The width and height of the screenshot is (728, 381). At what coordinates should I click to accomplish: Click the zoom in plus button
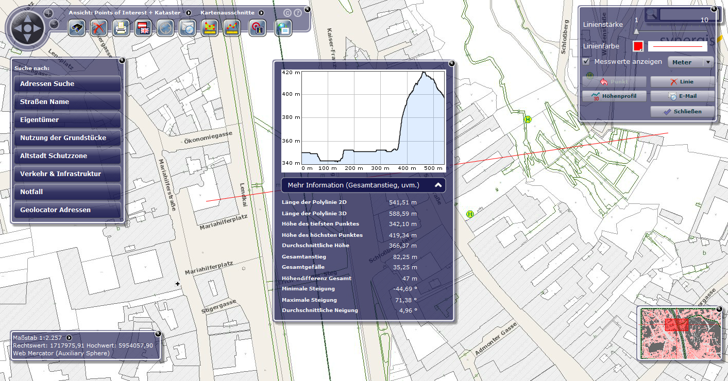coord(48,13)
